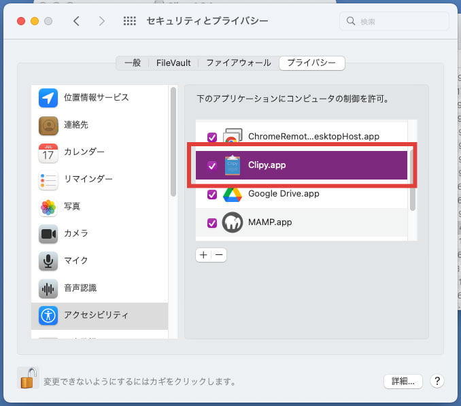Viewport: 461px width, 406px height.
Task: Select the Contacts icon in sidebar
Action: [48, 125]
